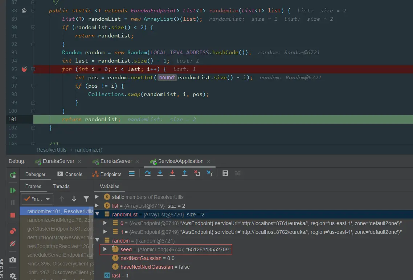Collapse the randomList variable node
Screen dimensions: 413x280
click(x=98, y=214)
